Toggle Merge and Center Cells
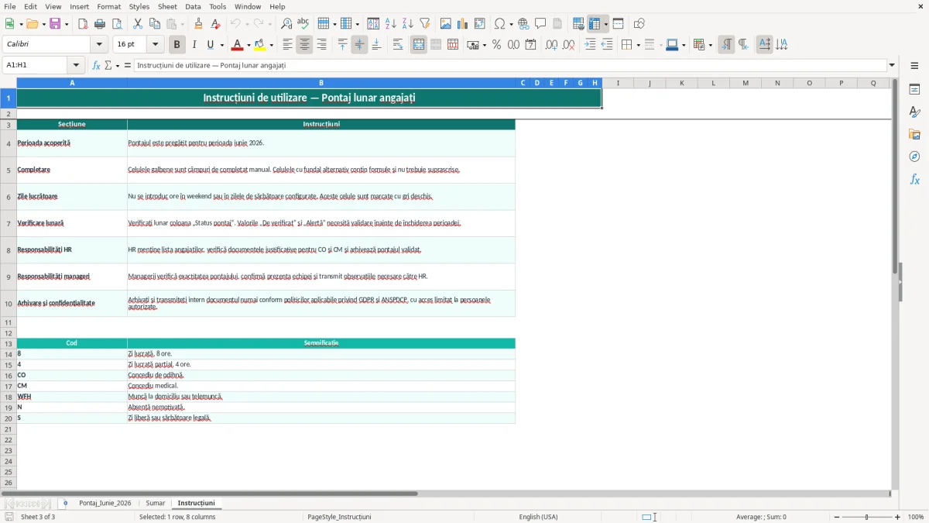929x523 pixels. [419, 45]
